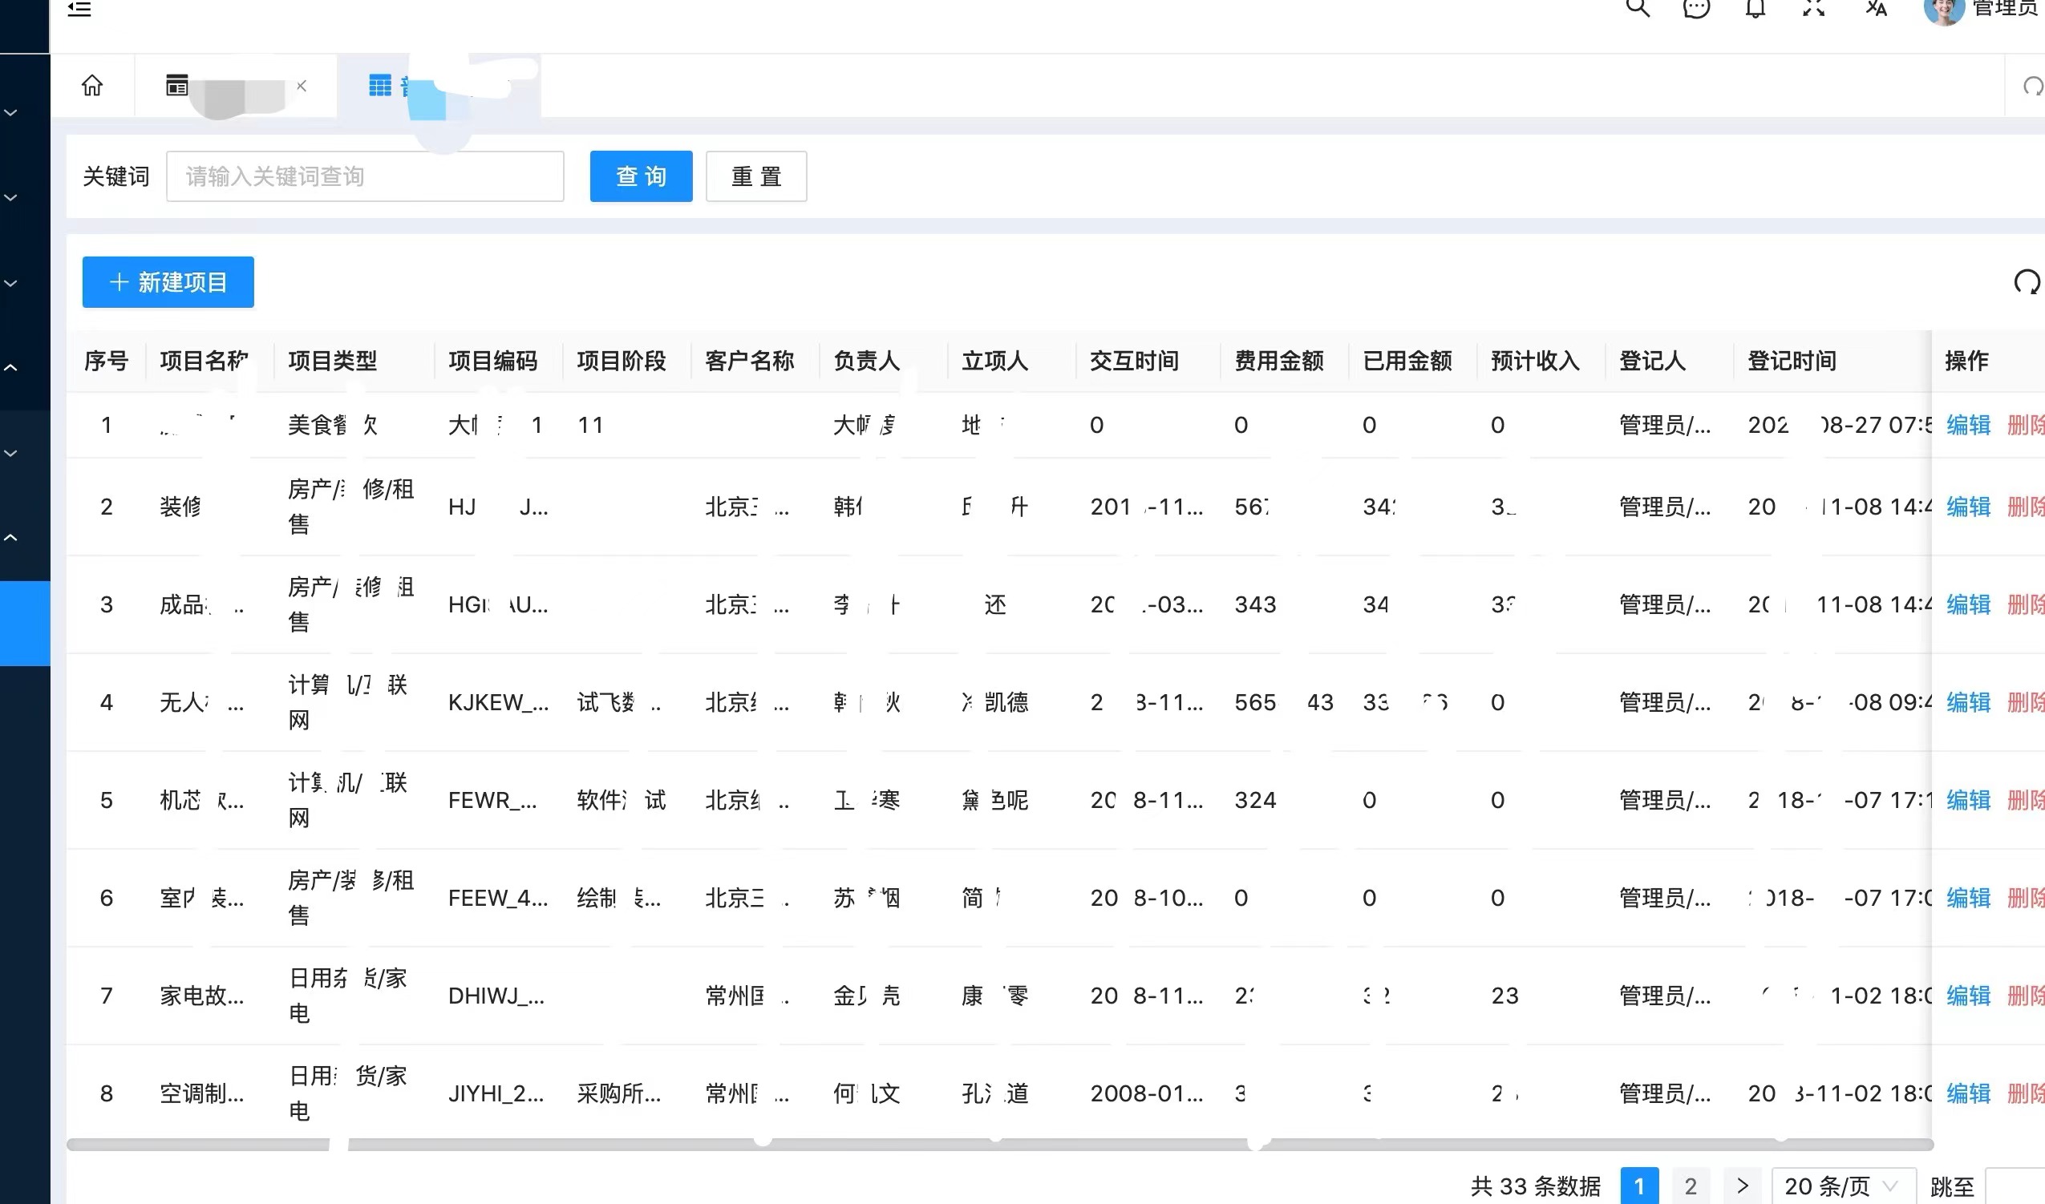2045x1204 pixels.
Task: Edit row 7 DHIWJ via 编辑
Action: click(1969, 996)
